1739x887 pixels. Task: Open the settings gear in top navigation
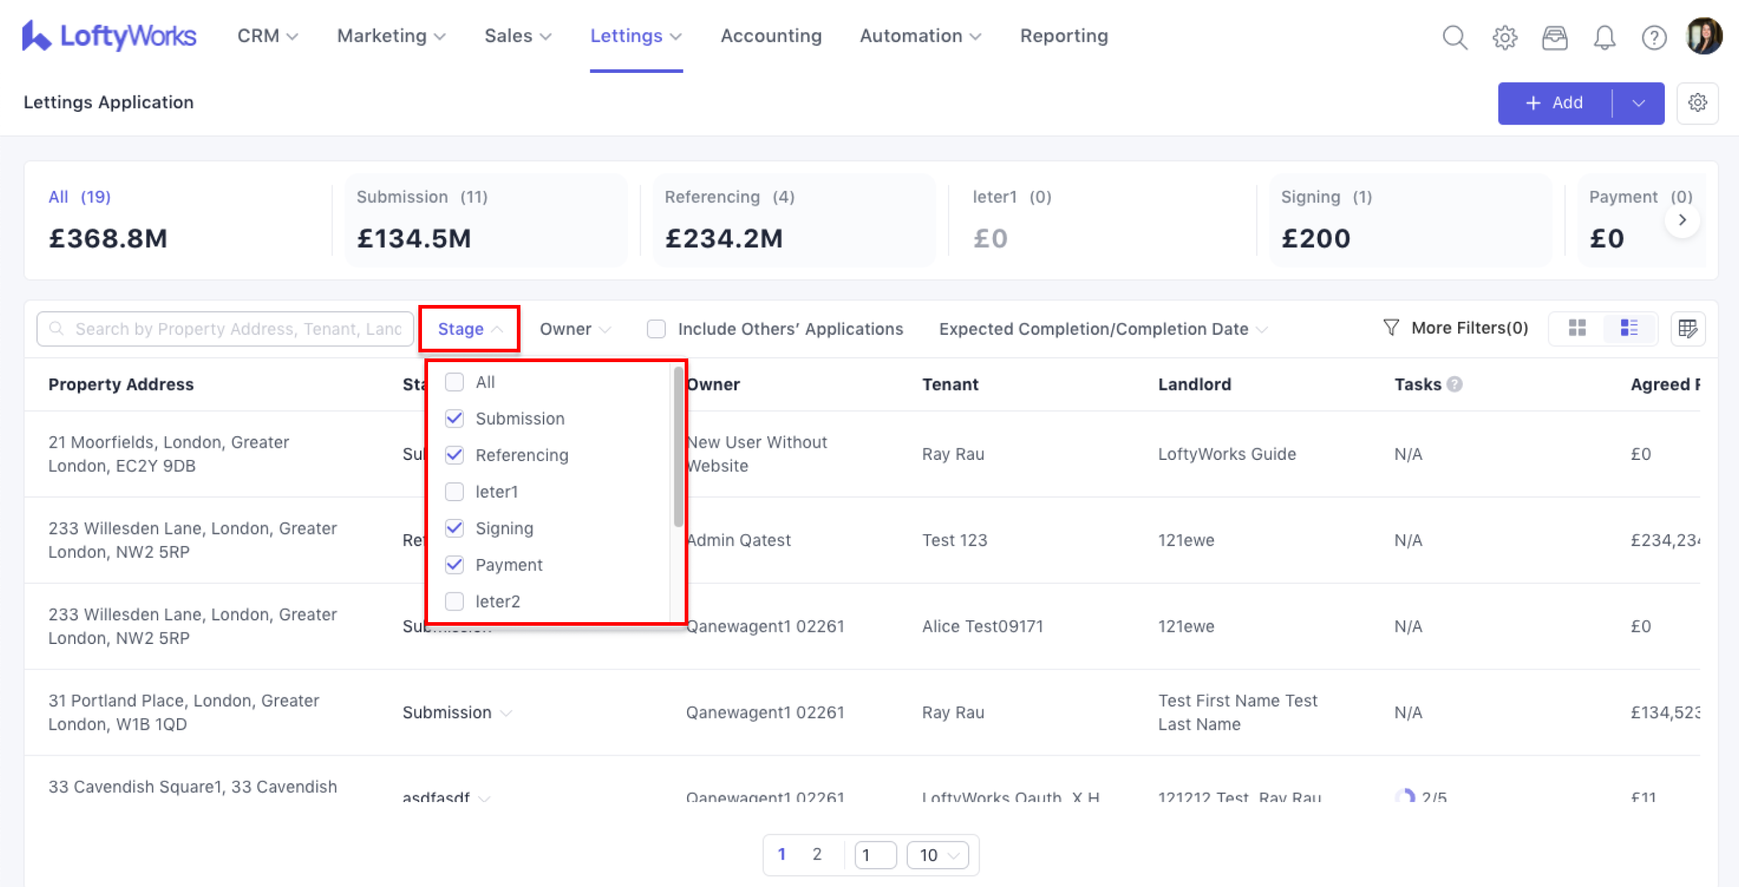click(1504, 37)
